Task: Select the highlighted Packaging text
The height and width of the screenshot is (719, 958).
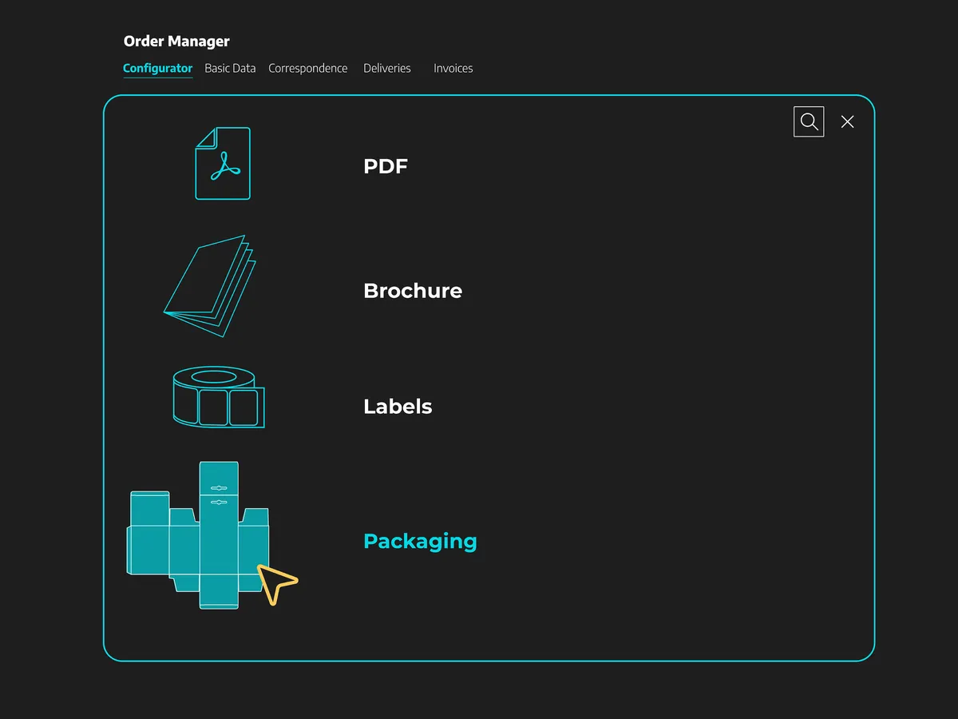Action: [x=420, y=541]
